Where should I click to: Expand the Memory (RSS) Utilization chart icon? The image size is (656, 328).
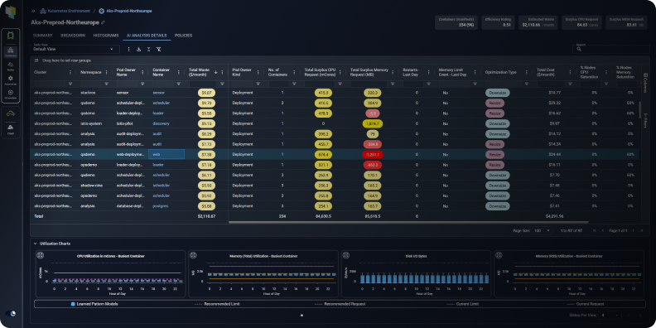pos(499,256)
